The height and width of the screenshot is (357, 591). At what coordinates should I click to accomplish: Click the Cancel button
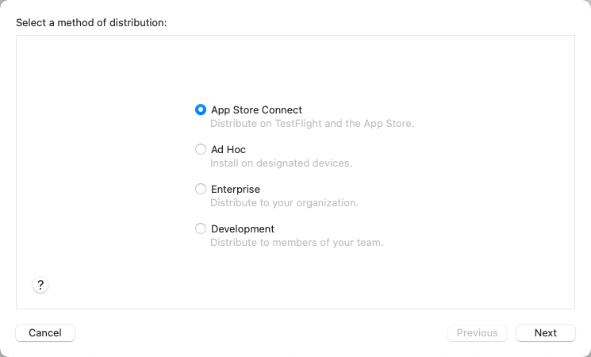click(45, 333)
